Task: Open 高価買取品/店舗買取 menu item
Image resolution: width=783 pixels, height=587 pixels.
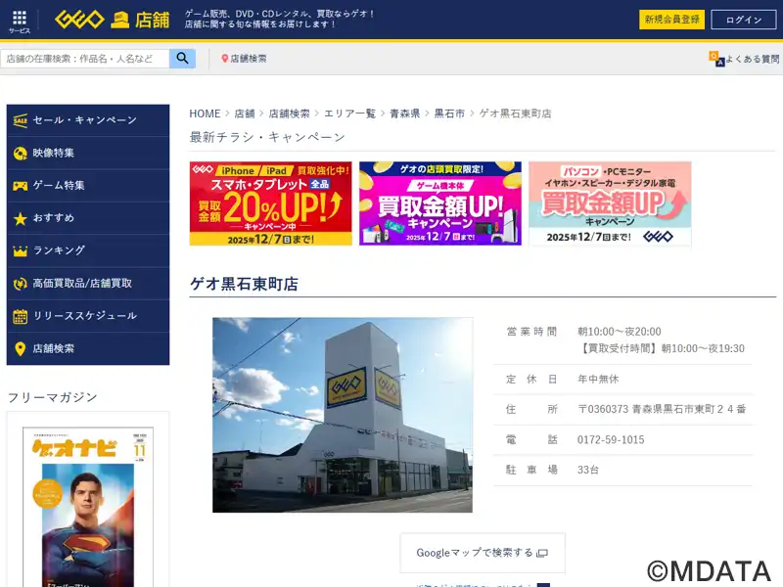Action: click(88, 284)
